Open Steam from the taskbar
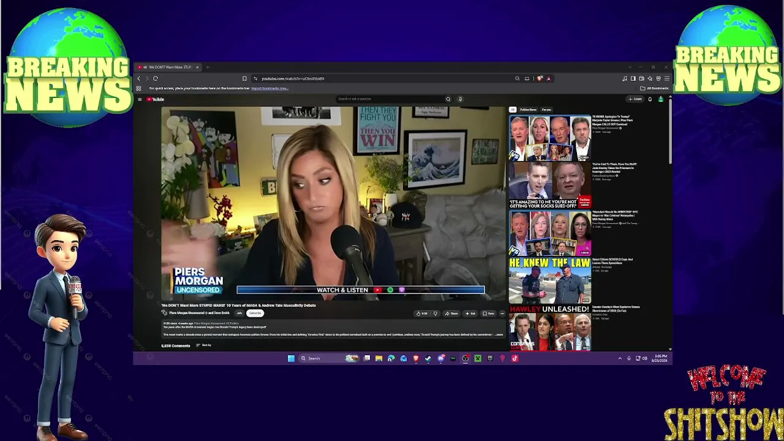Viewport: 784px width, 441px height. (x=428, y=358)
